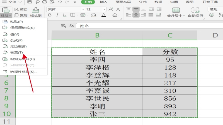The width and height of the screenshot is (223, 125).
Task: Select Paste Special 选择性粘贴(S) option
Action: coord(23,72)
